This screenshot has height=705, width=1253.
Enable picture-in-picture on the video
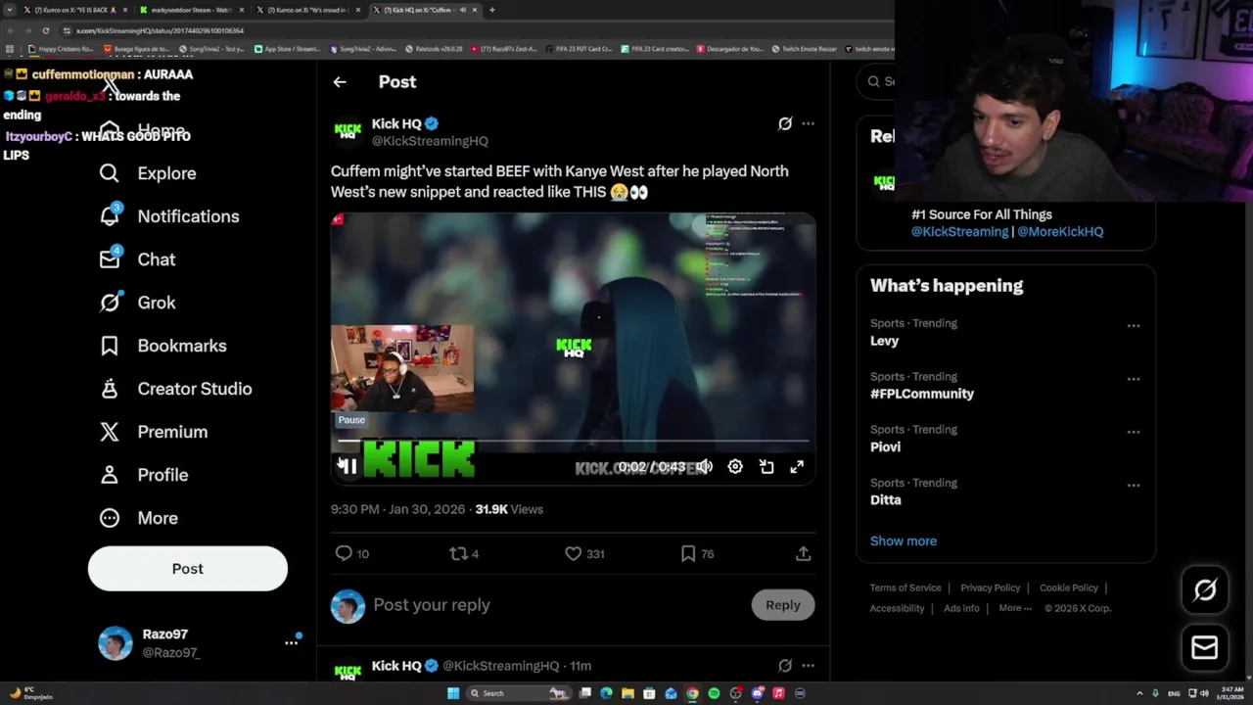pyautogui.click(x=766, y=467)
